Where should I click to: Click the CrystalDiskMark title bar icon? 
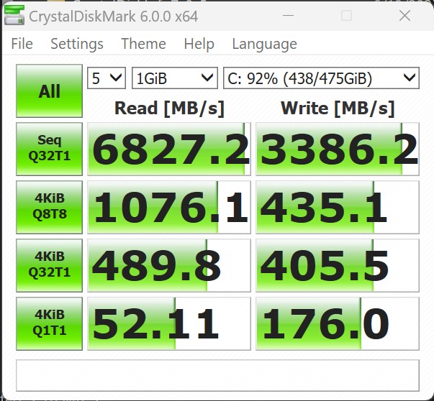(x=14, y=17)
